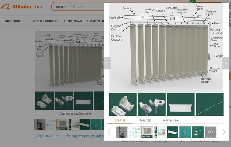Show next image with right arrow in popup
The height and width of the screenshot is (147, 231).
click(225, 63)
